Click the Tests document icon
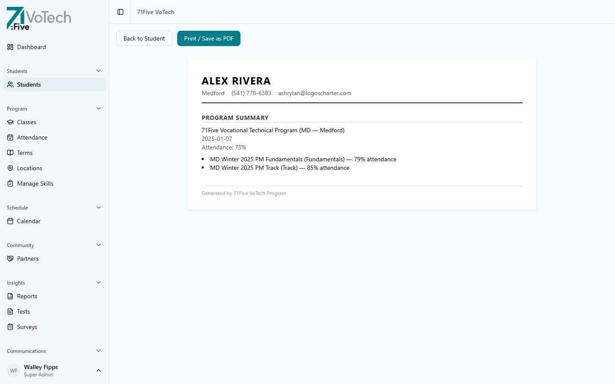 point(10,311)
